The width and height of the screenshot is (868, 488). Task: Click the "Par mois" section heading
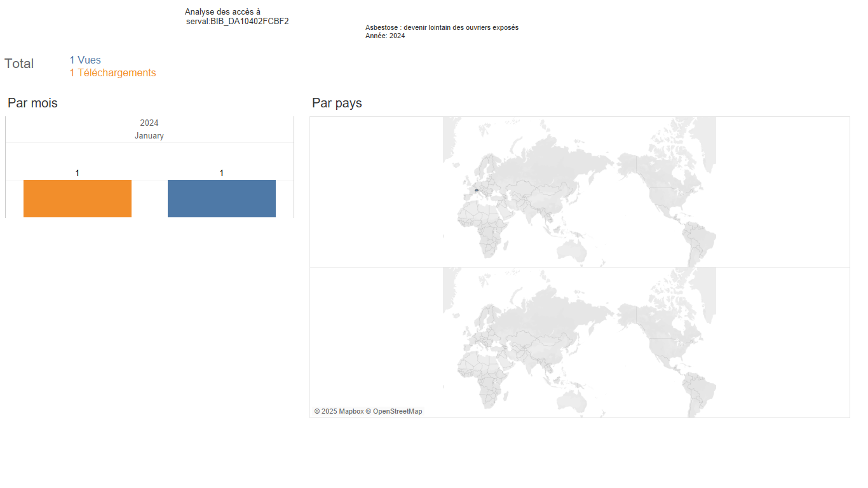32,103
